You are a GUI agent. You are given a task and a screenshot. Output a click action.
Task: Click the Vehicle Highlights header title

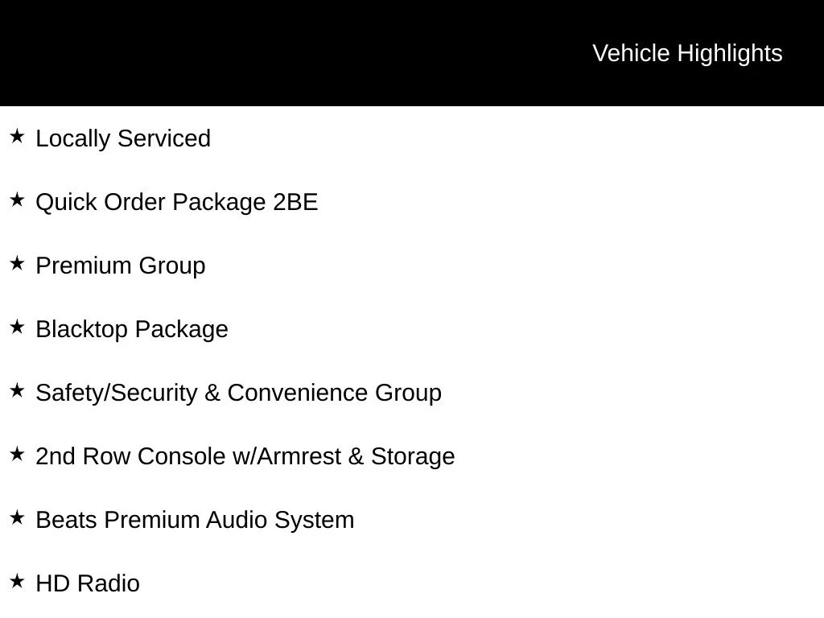pyautogui.click(x=687, y=54)
